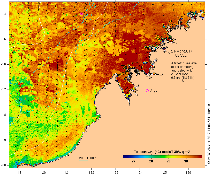Click the colour bar label "28"

151,161
